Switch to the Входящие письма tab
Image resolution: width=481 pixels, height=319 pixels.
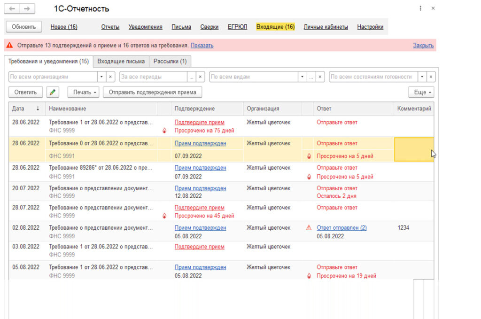121,62
